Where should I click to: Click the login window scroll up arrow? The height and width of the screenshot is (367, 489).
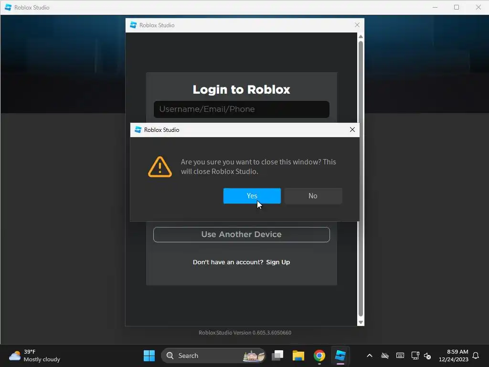(x=361, y=36)
